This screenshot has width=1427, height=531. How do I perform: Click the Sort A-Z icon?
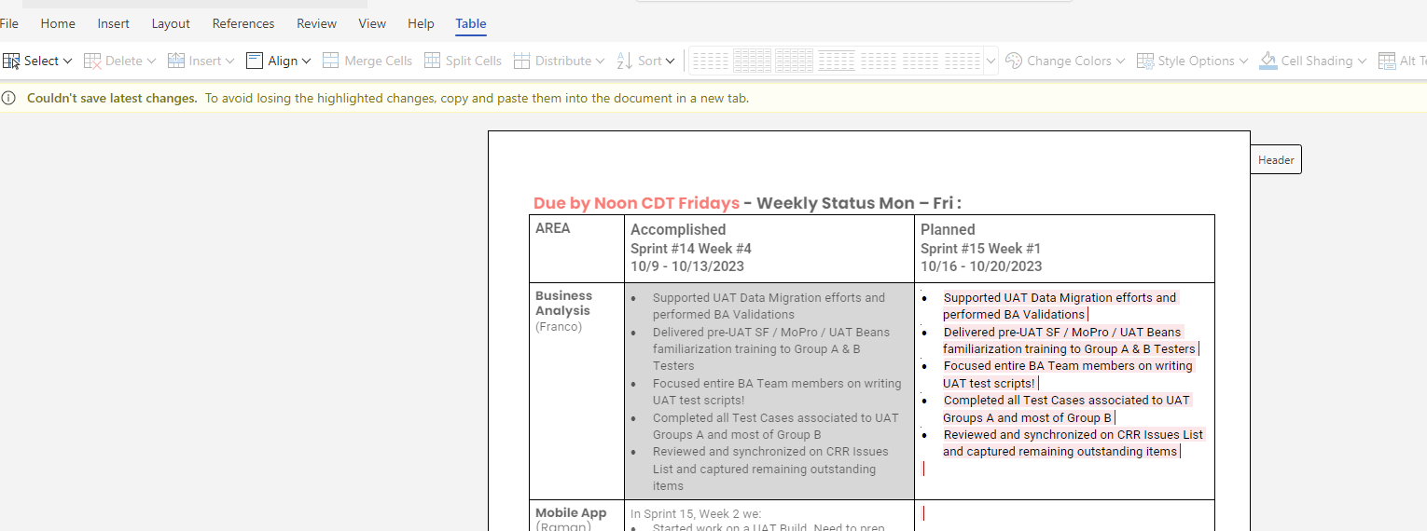point(625,61)
